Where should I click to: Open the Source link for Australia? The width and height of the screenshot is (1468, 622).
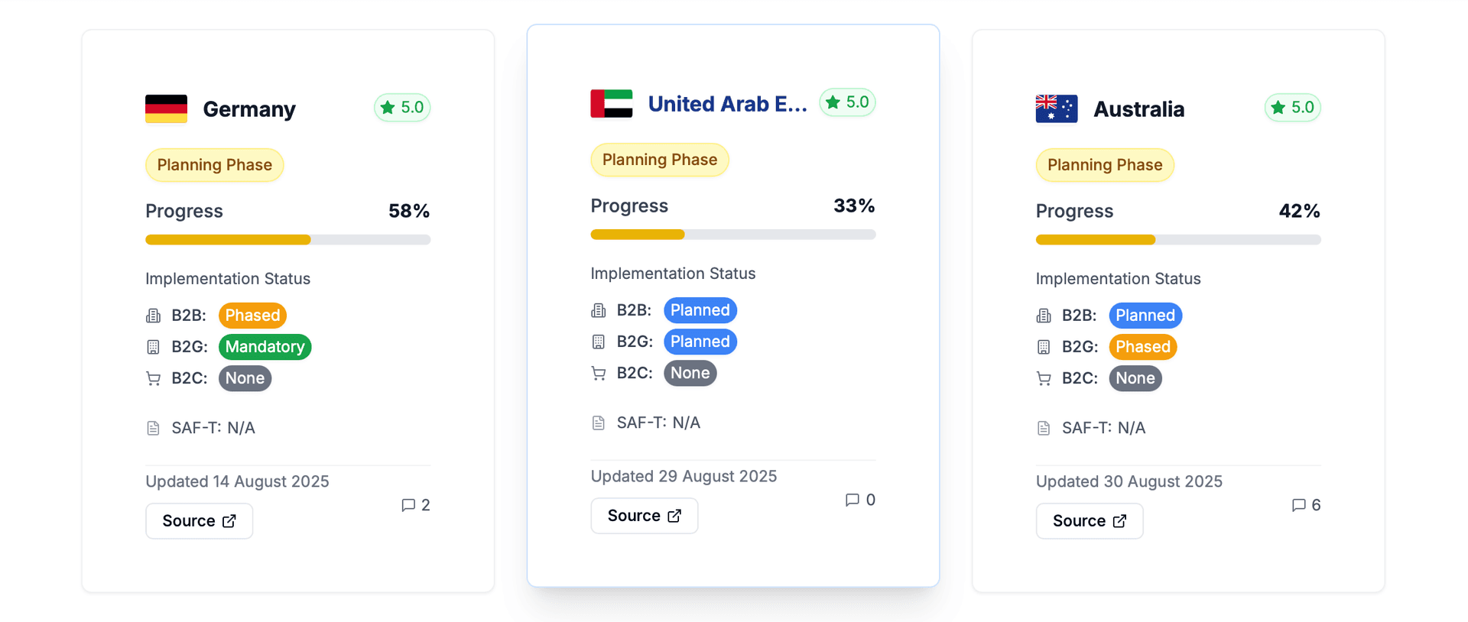coord(1089,521)
